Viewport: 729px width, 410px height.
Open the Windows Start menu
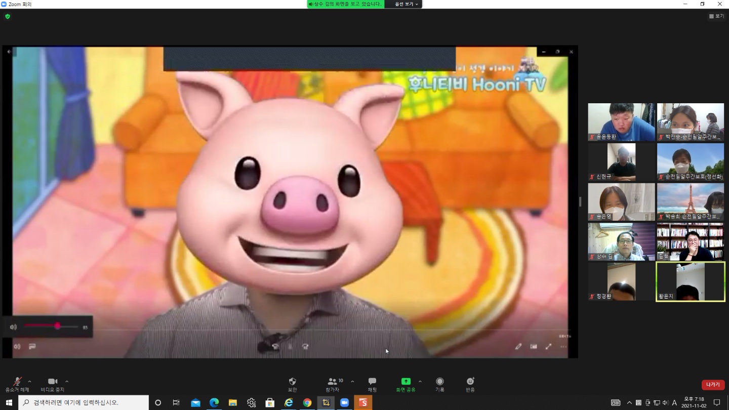pos(9,402)
